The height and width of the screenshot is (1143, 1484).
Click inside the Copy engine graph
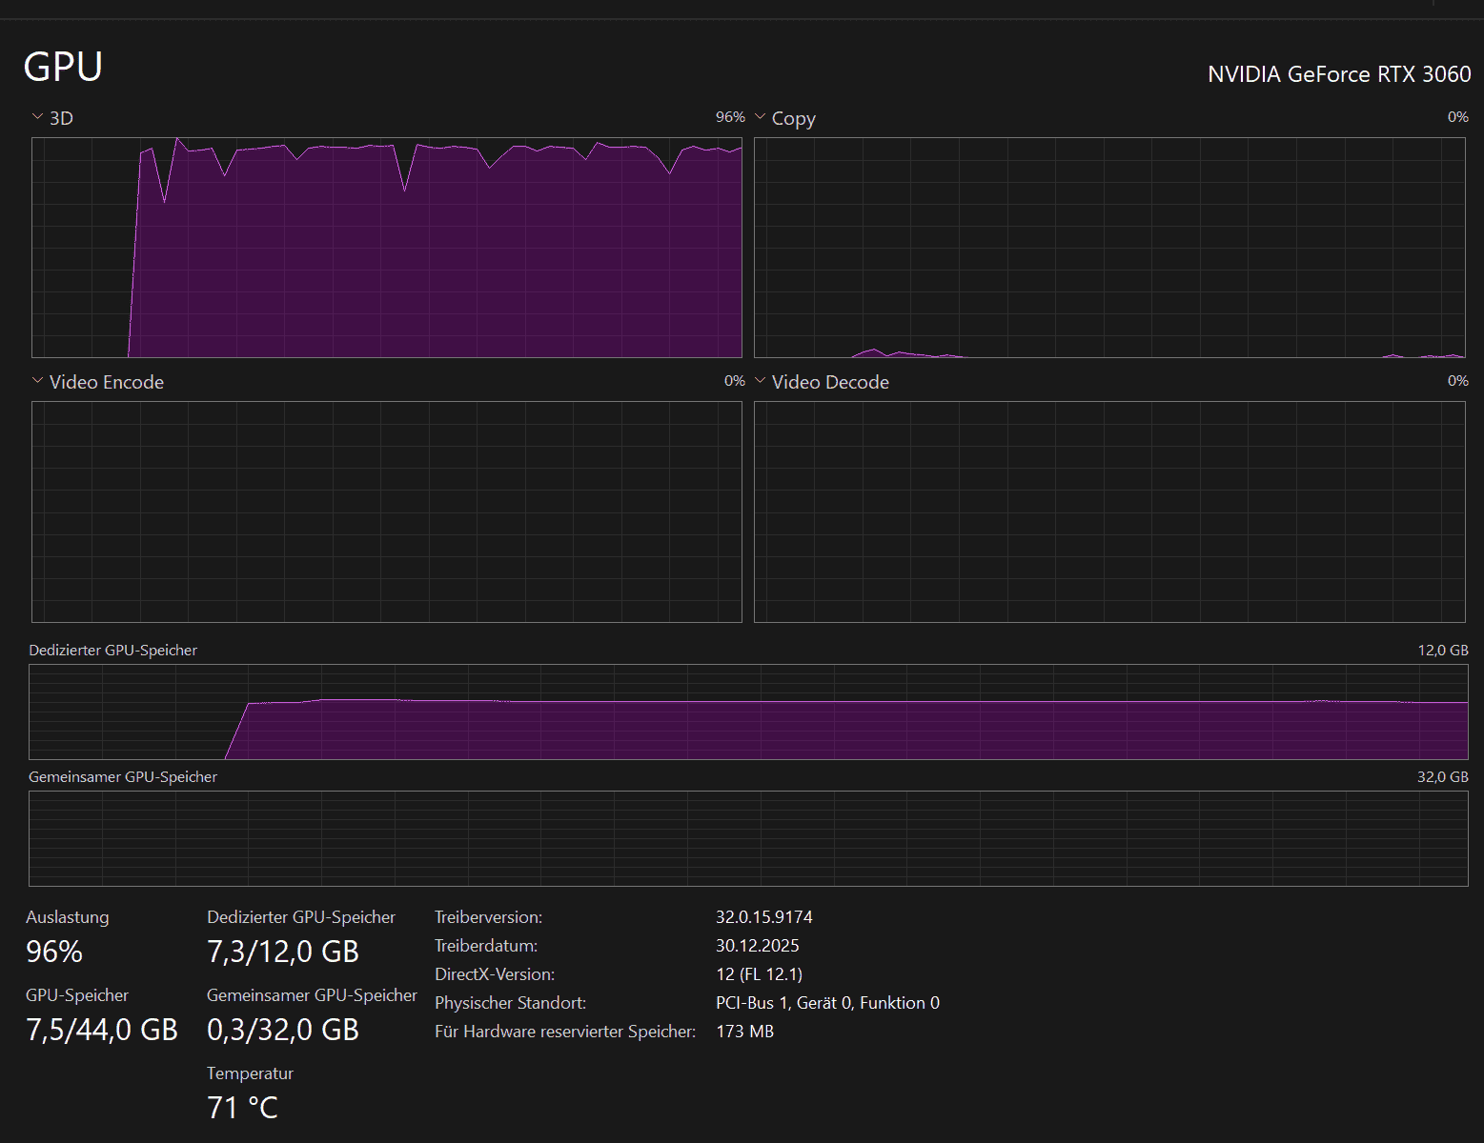[x=1109, y=248]
